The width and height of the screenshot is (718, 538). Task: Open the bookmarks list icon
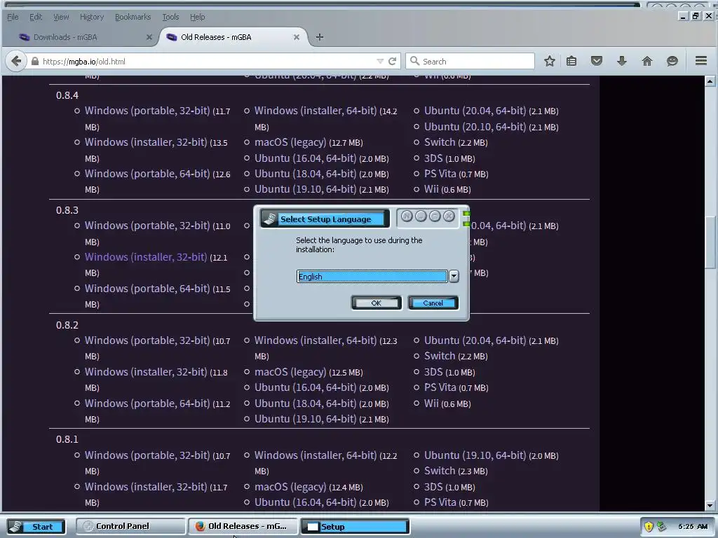coord(571,61)
